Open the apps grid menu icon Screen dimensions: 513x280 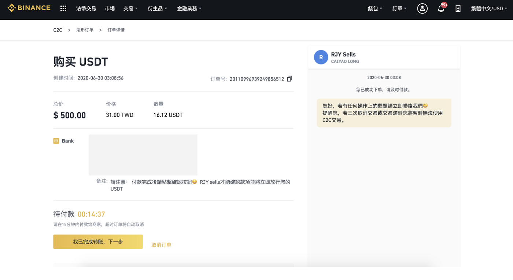[63, 8]
